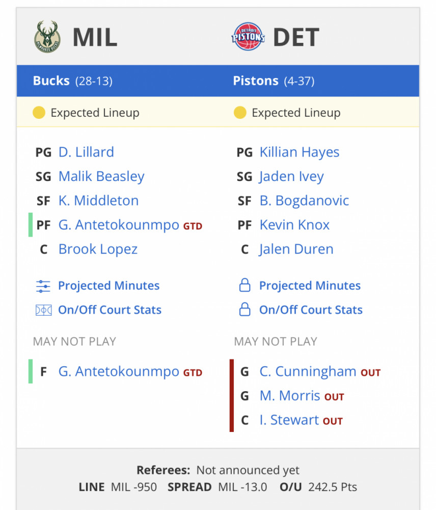The image size is (436, 510).
Task: Open Bucks Projected Minutes link
Action: [x=109, y=286]
